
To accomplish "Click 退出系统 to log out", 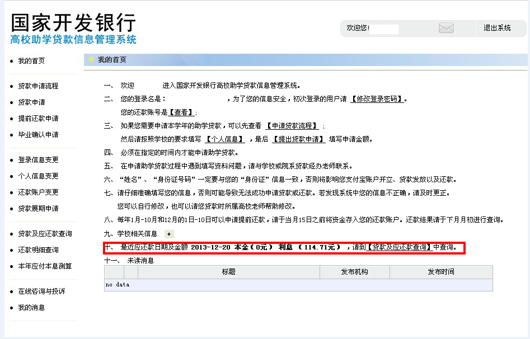I will tap(497, 28).
